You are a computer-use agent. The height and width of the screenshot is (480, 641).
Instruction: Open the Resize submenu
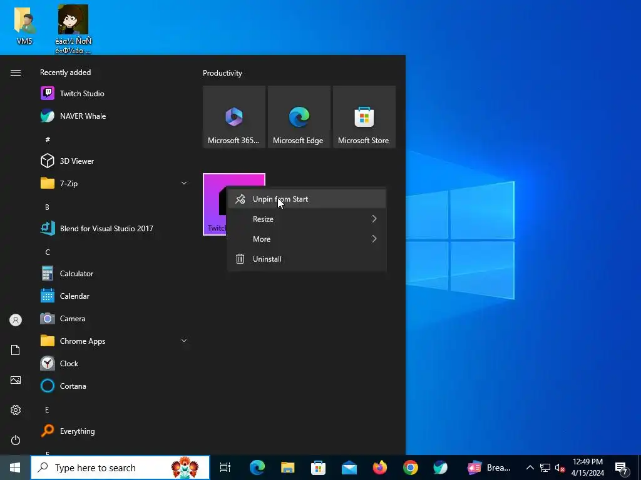(307, 219)
